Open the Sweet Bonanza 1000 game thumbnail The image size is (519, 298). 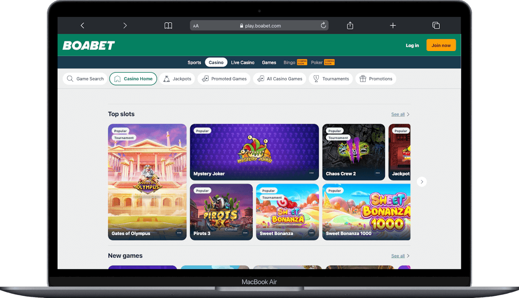coord(366,211)
